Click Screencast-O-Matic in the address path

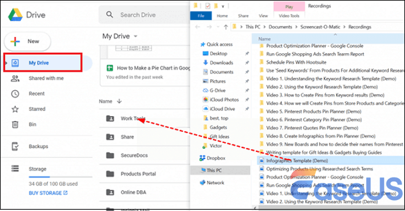[x=321, y=27]
